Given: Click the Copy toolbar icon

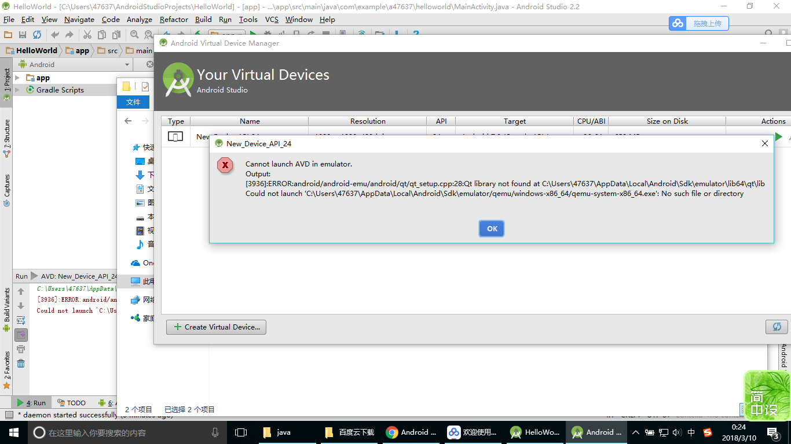Looking at the screenshot, I should [x=101, y=35].
